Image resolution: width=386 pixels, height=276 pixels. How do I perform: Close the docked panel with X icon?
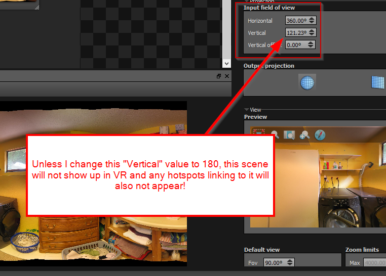click(227, 76)
